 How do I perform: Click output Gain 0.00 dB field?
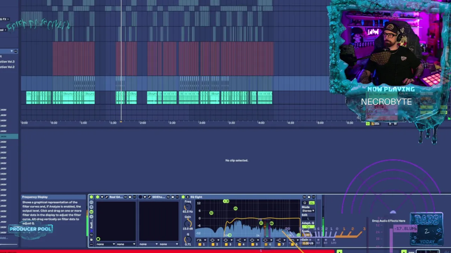(308, 243)
